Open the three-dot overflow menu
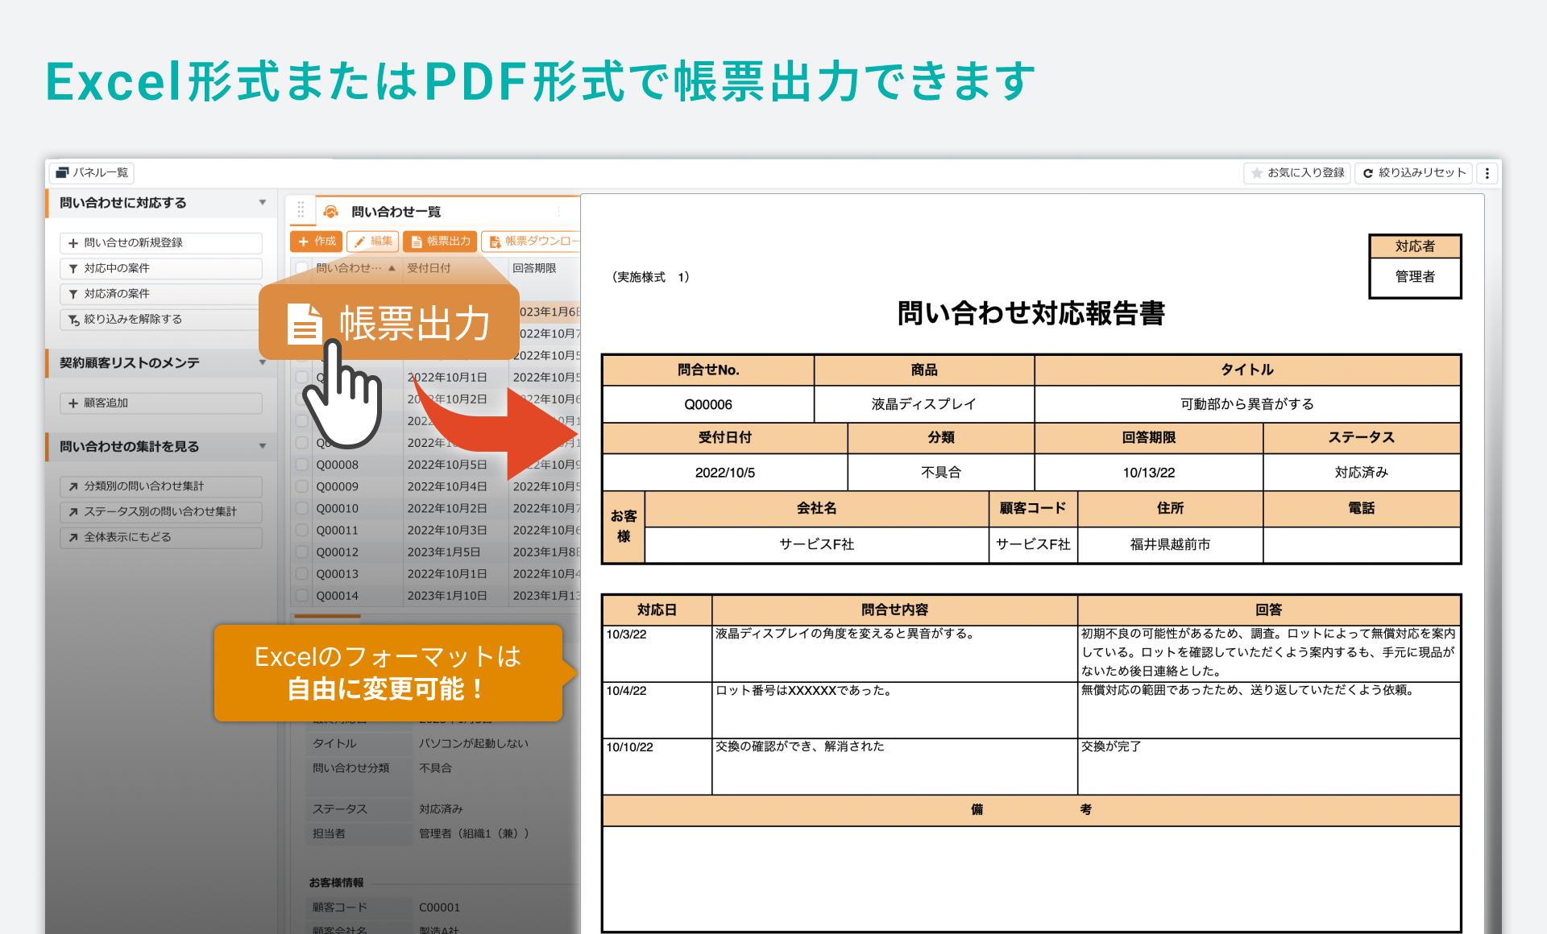1547x934 pixels. [x=1487, y=173]
